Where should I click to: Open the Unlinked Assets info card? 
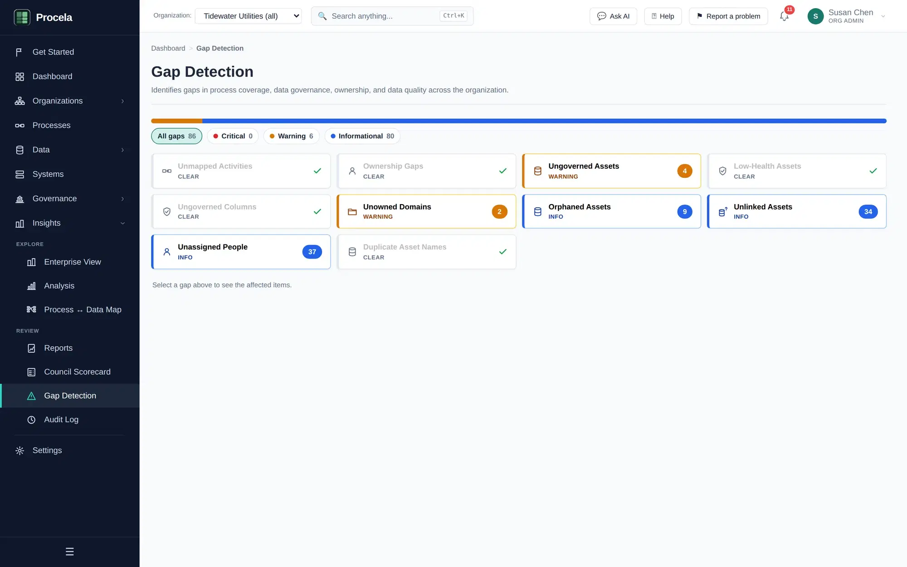pyautogui.click(x=797, y=212)
